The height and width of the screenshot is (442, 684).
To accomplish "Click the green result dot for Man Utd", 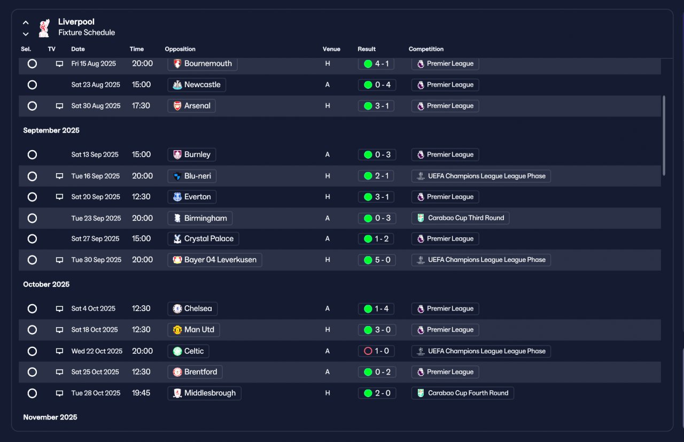I will click(x=368, y=330).
